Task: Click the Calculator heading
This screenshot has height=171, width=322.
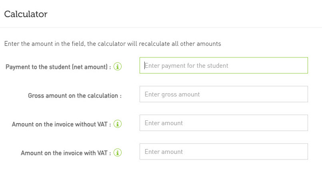Action: click(x=26, y=14)
